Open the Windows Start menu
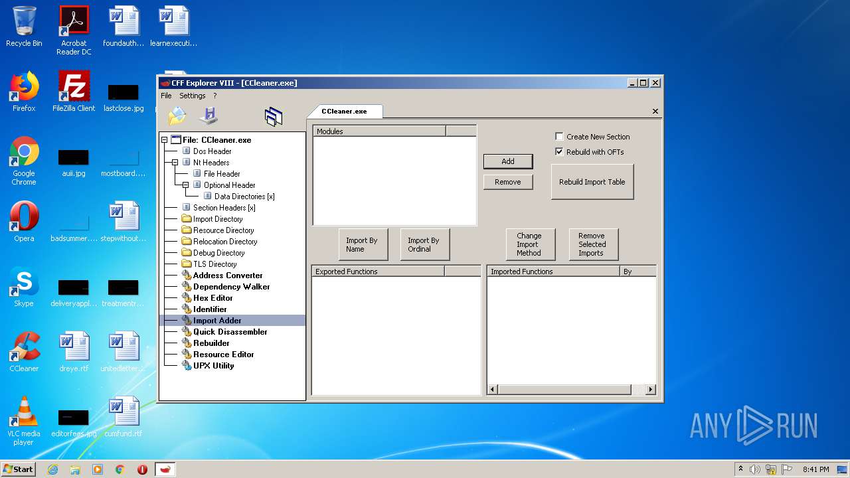 (18, 469)
